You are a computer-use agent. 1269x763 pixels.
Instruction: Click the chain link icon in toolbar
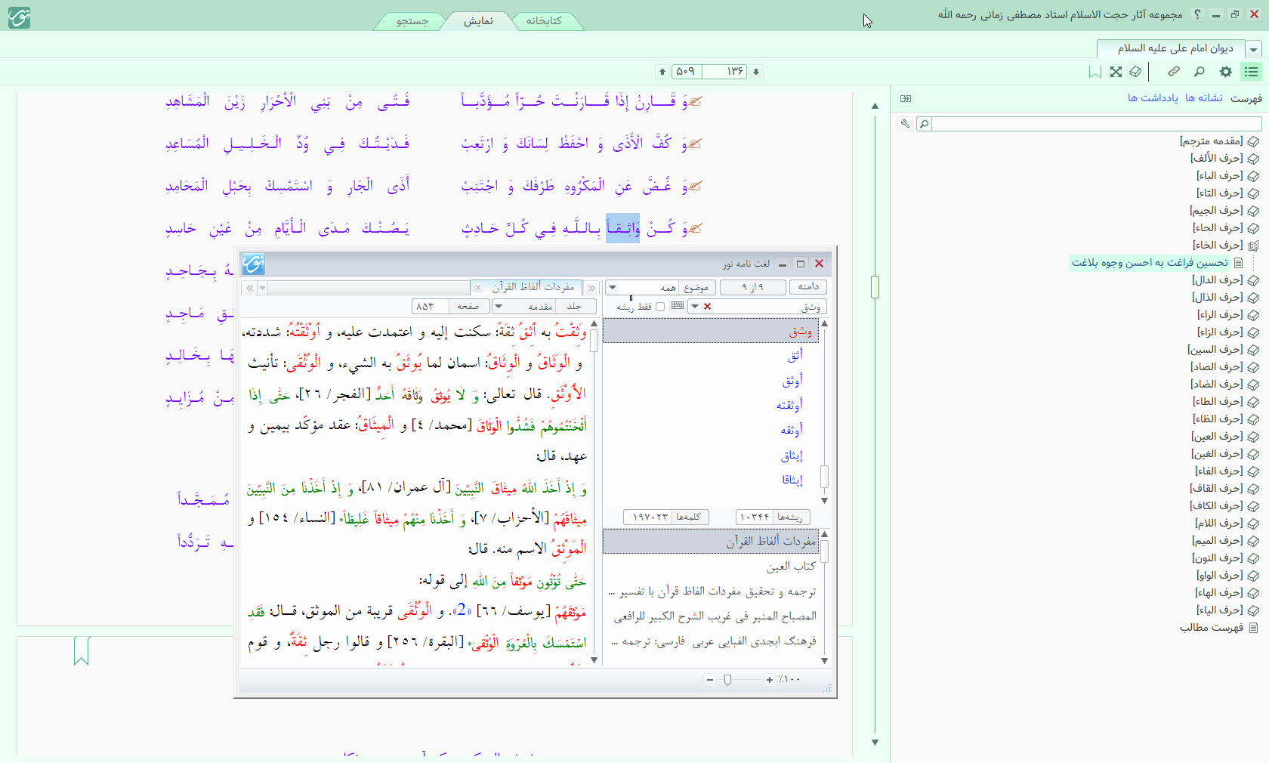[1173, 72]
